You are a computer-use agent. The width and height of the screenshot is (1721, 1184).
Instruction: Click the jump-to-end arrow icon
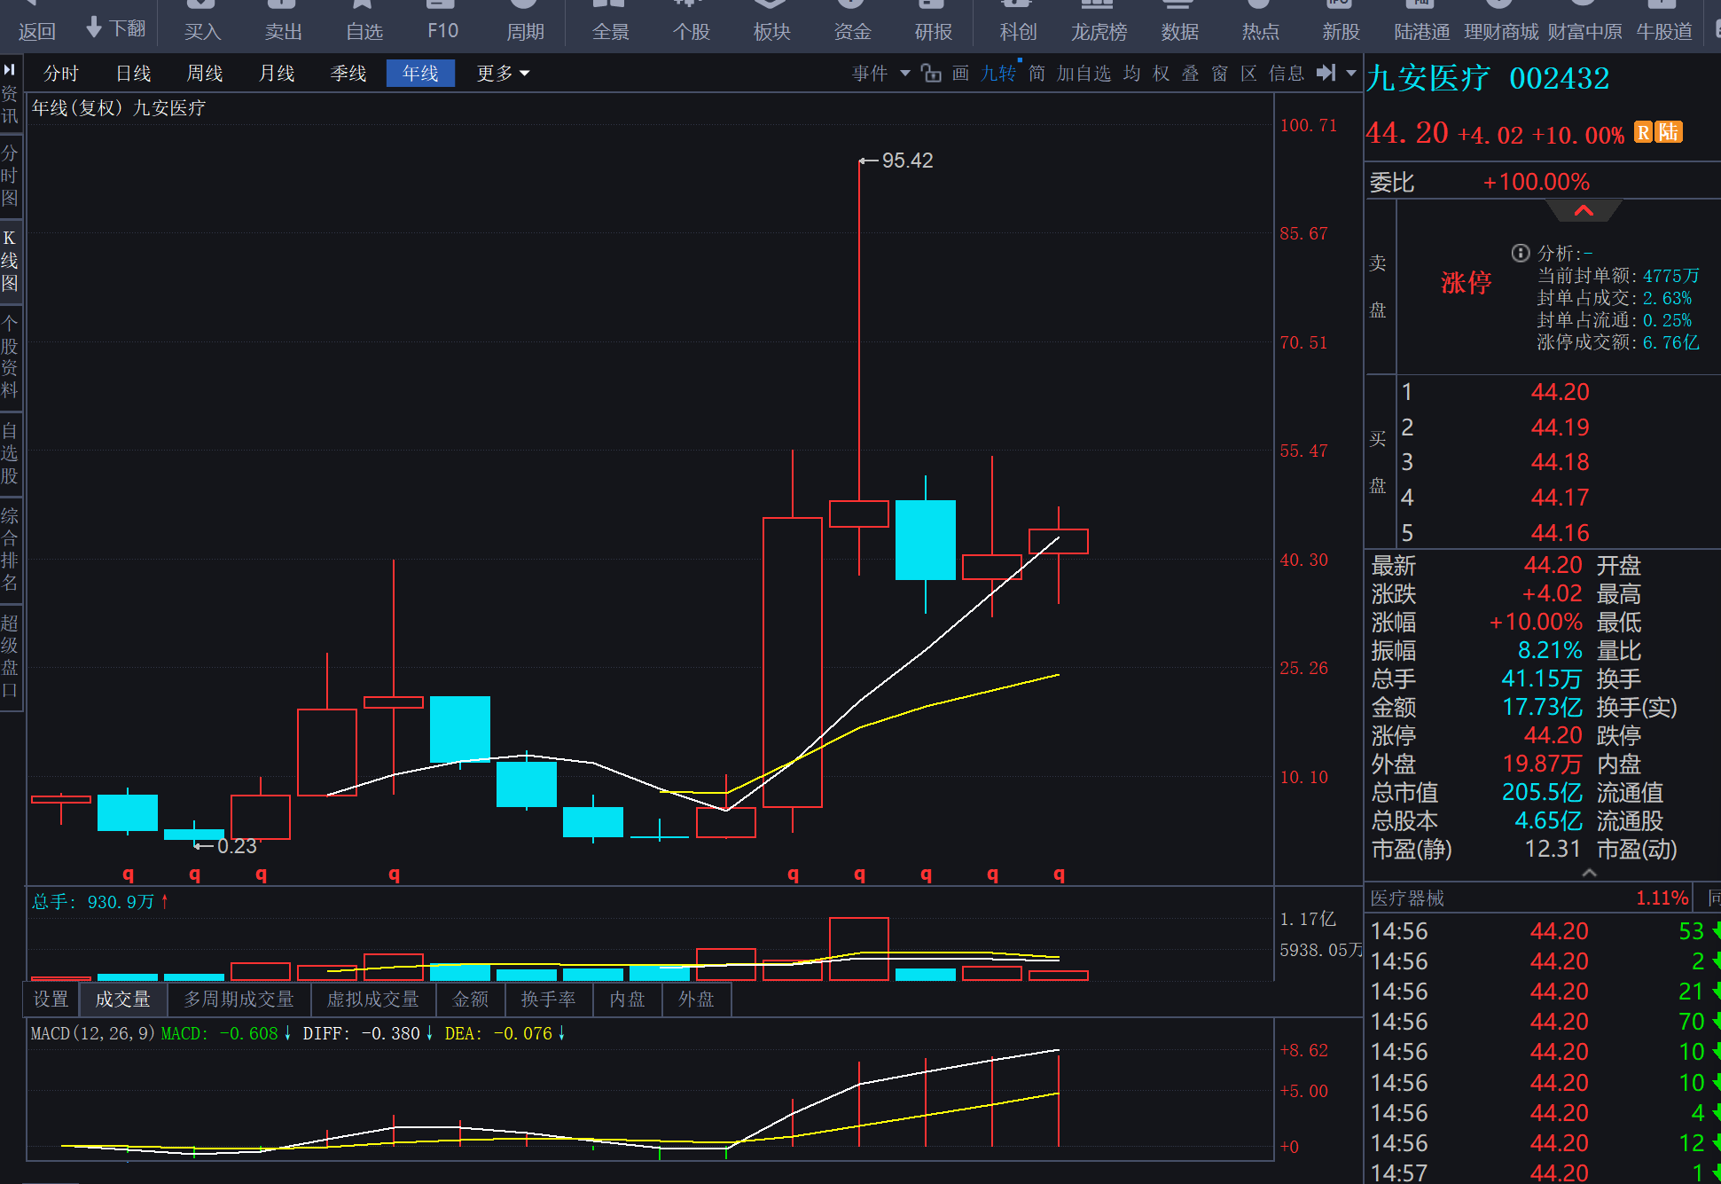tap(1326, 74)
